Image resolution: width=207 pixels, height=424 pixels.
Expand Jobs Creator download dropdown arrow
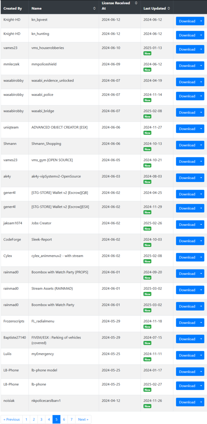pyautogui.click(x=201, y=225)
